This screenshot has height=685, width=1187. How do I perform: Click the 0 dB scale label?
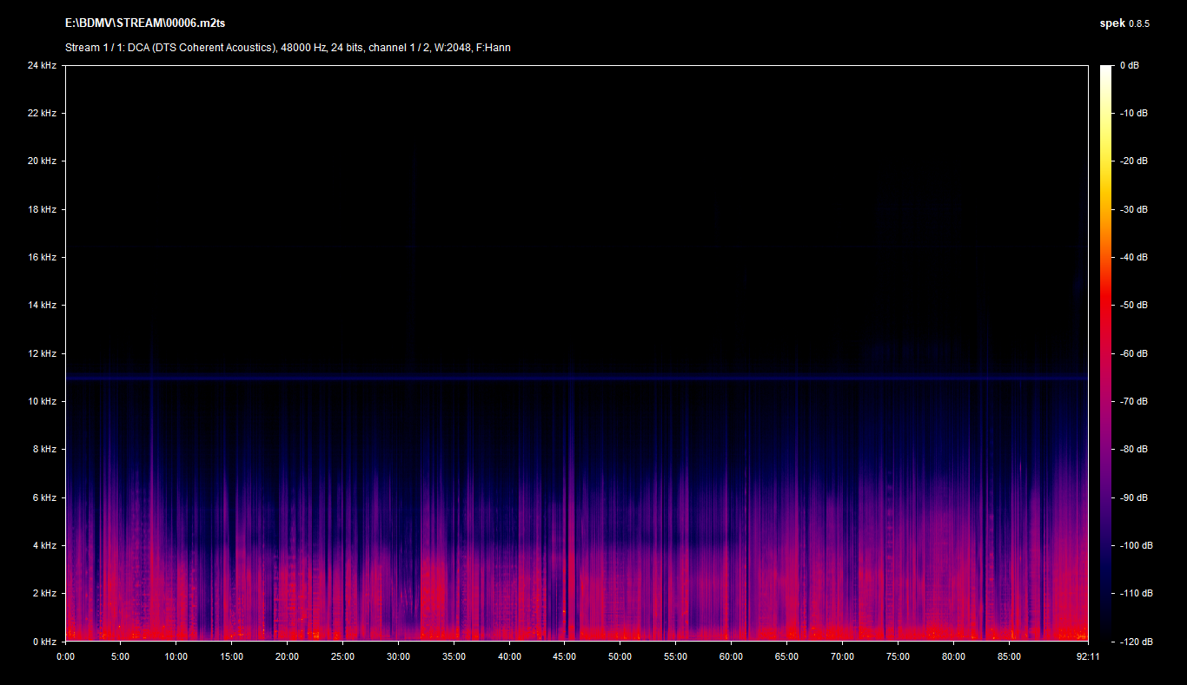tap(1129, 66)
